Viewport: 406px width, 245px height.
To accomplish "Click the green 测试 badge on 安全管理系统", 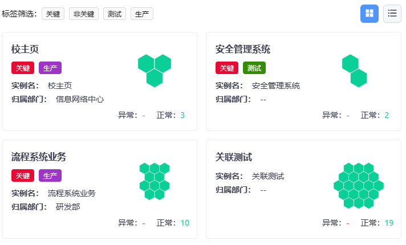I will pos(254,68).
